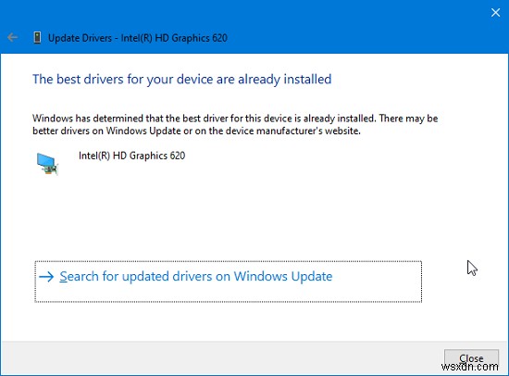
Task: Click the Close button at the bottom
Action: point(471,358)
